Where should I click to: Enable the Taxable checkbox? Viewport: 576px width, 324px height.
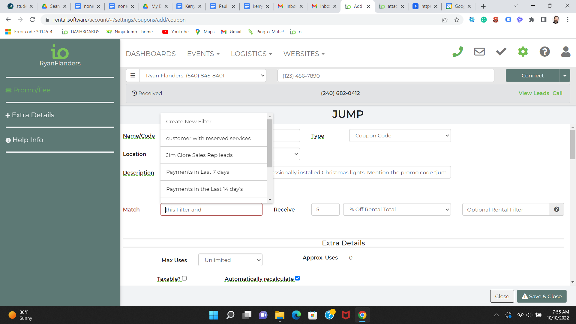184,278
